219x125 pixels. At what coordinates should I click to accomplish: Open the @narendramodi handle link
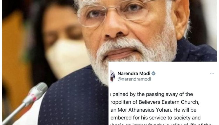[x=134, y=79]
